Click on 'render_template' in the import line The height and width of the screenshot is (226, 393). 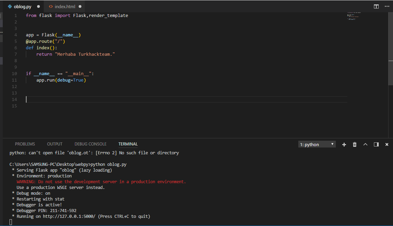tap(108, 16)
